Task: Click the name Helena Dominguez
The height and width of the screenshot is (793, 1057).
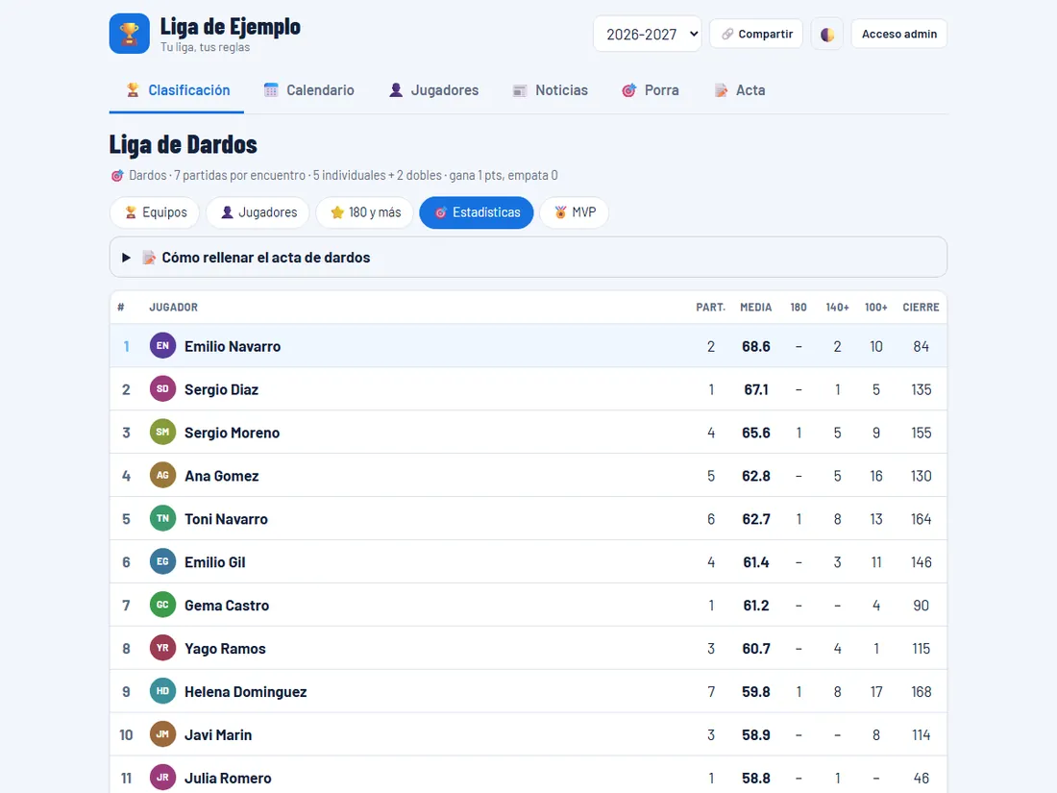Action: point(245,691)
